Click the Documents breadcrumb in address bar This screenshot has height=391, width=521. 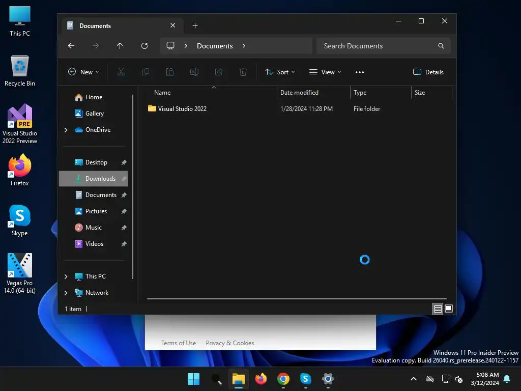pos(215,46)
